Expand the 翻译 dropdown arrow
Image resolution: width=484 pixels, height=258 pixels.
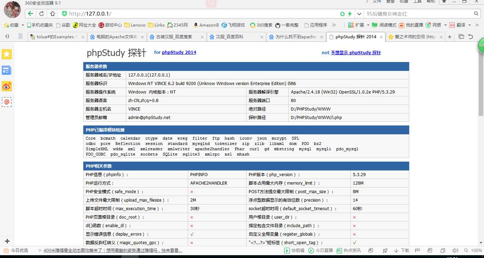click(469, 25)
